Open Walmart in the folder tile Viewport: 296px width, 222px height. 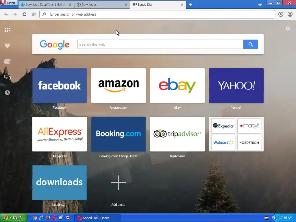click(223, 143)
